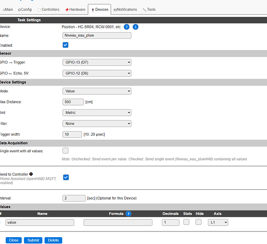Toggle the Send to Controller checkbox
The height and width of the screenshot is (244, 267).
pos(66,178)
